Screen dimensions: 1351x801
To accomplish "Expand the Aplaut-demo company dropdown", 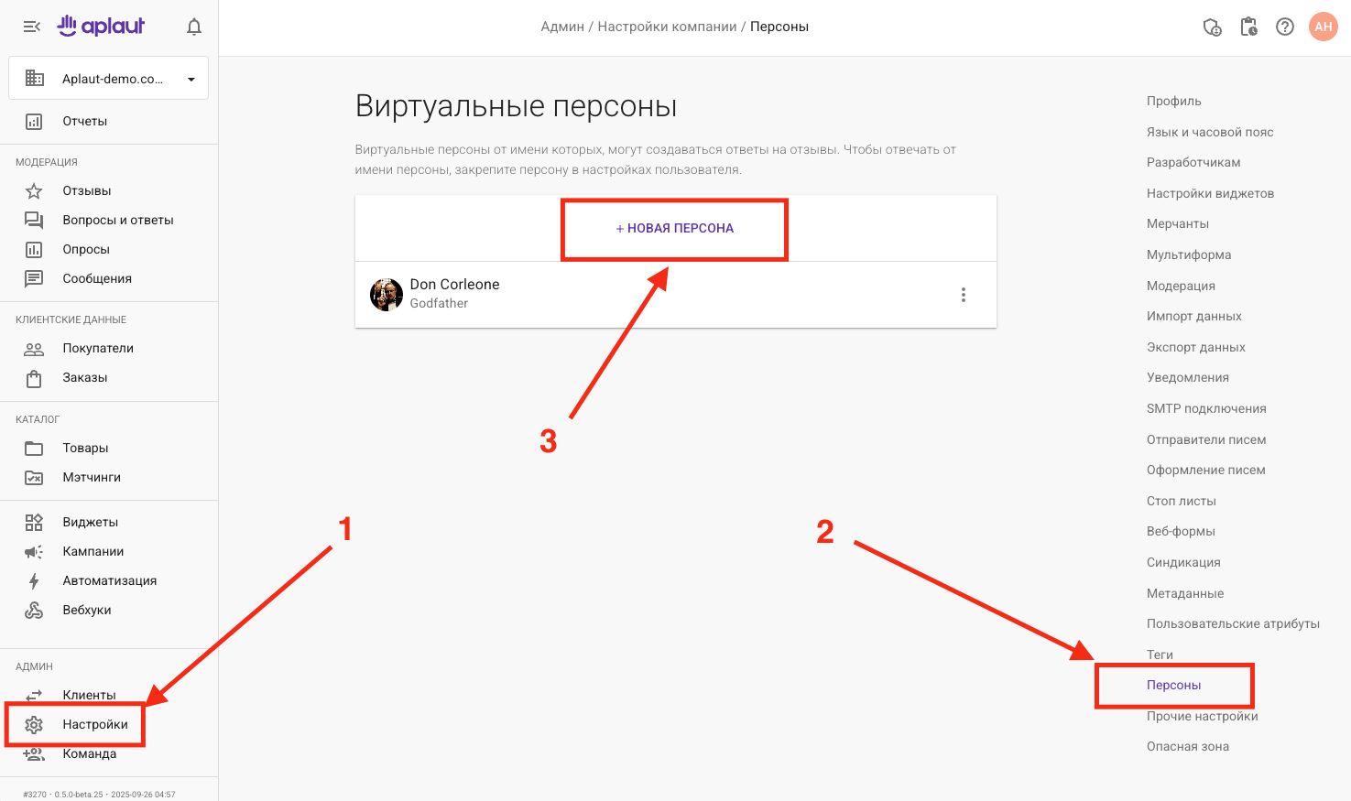I will coord(108,79).
